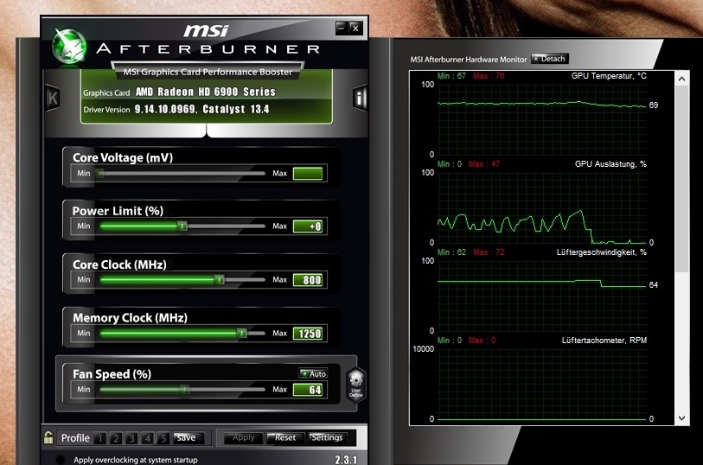This screenshot has width=703, height=465.
Task: Click the GPU Auslastung graph
Action: (x=542, y=207)
